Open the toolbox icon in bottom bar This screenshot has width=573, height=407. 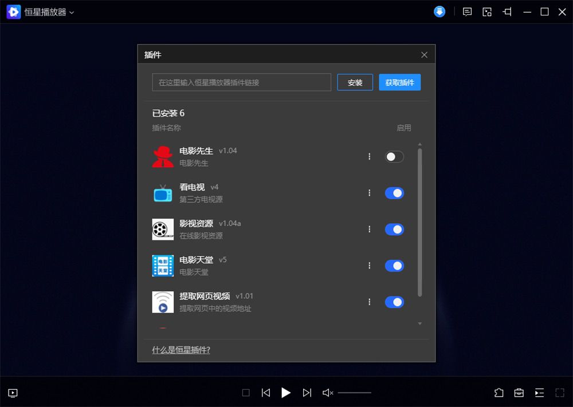point(519,393)
